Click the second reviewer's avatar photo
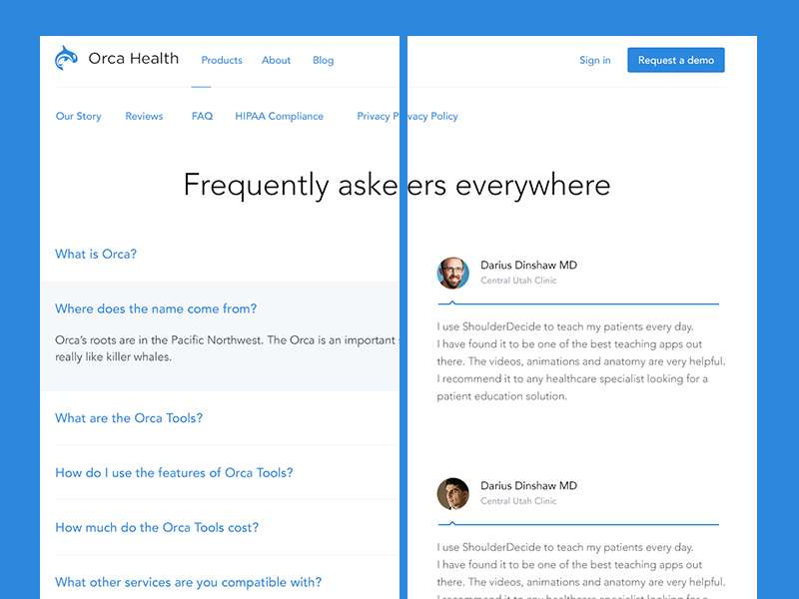Screen dimensions: 799x599 pos(453,493)
